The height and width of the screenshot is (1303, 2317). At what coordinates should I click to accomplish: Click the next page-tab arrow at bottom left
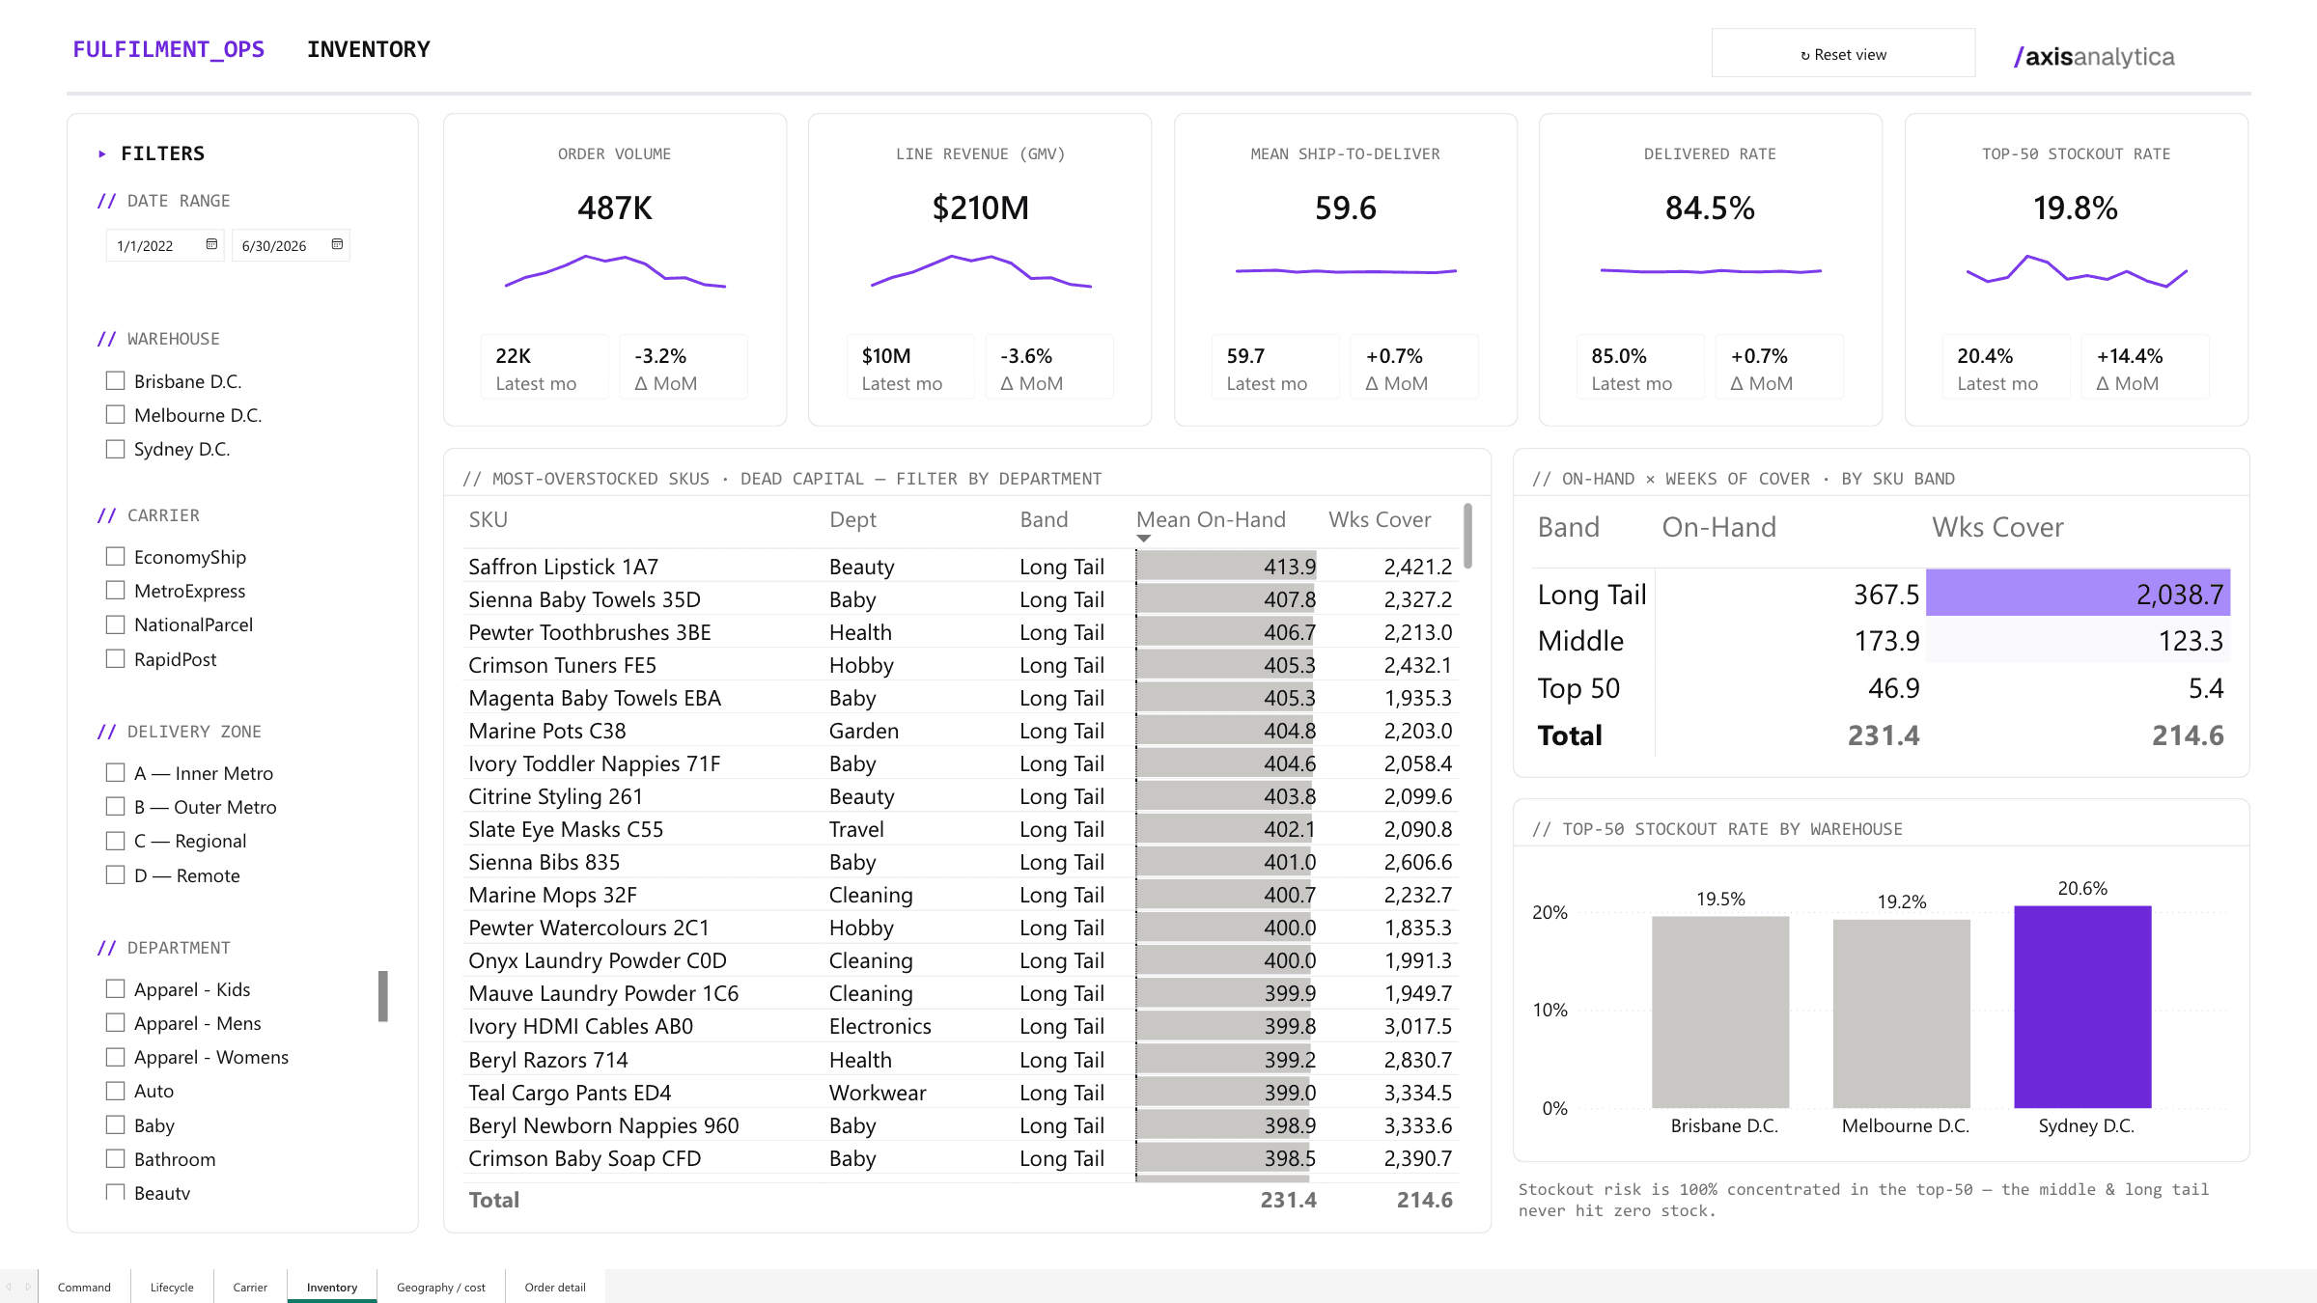coord(28,1287)
